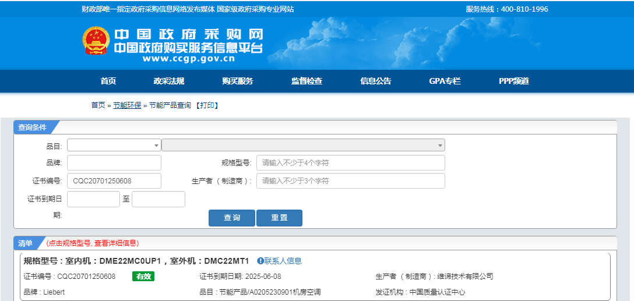Click the national emblem logo

coord(96,41)
